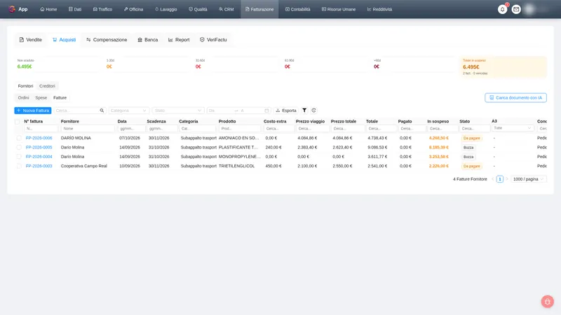561x315 pixels.
Task: Click the Totale column filter field
Action: [380, 129]
